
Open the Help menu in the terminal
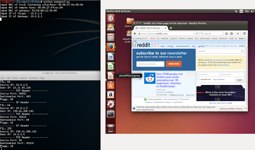click(42, 78)
